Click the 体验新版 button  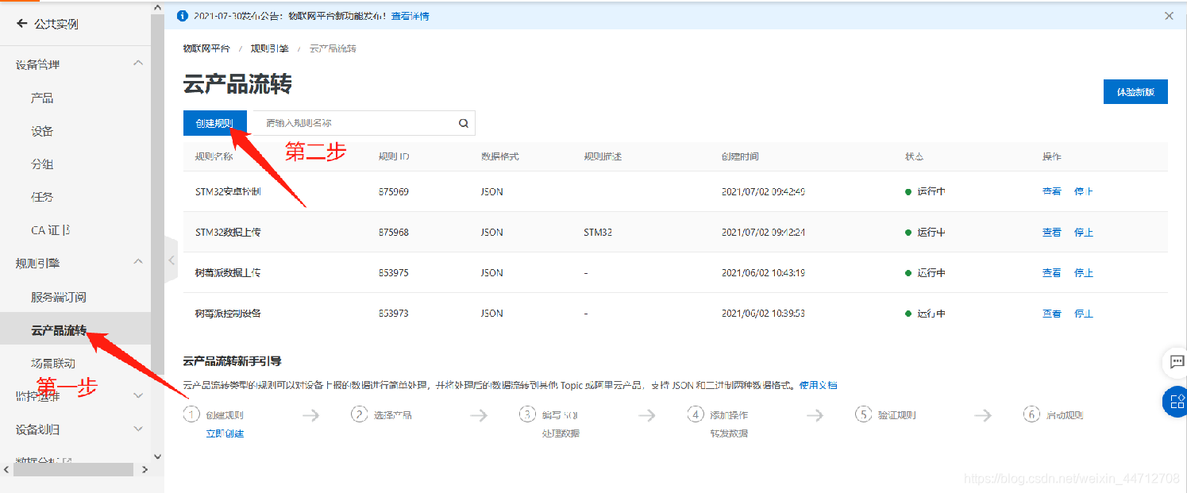(1135, 91)
